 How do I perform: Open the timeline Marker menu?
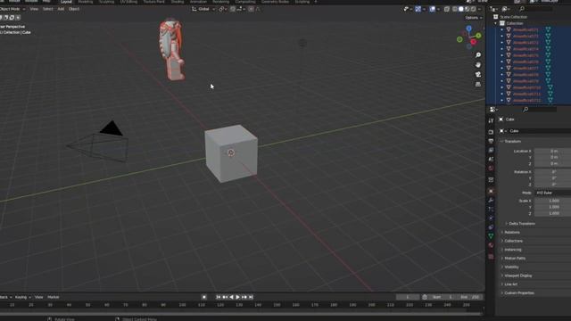pyautogui.click(x=54, y=297)
